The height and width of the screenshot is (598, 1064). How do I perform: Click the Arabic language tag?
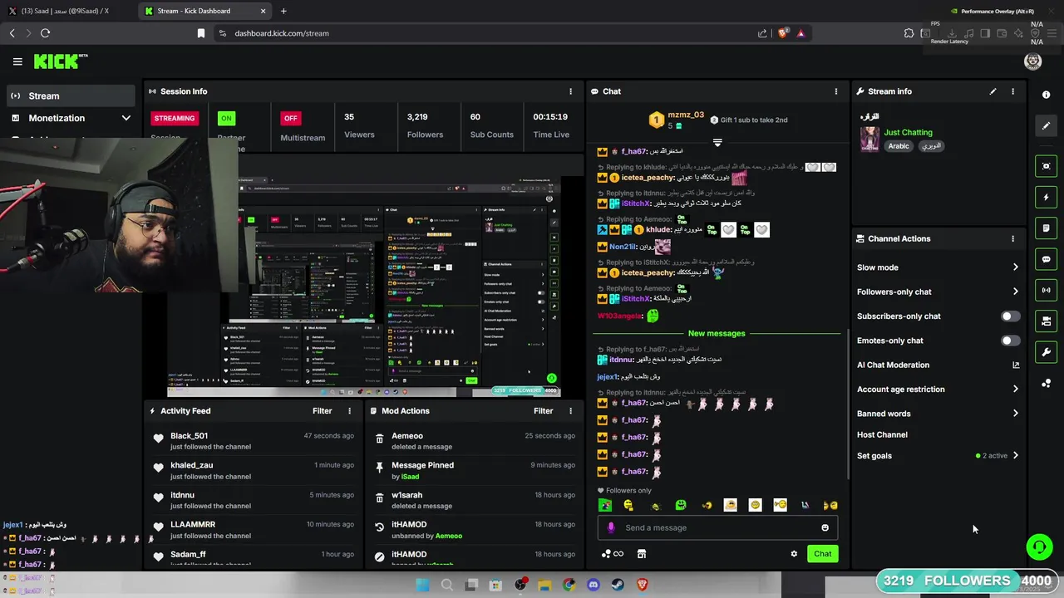(x=899, y=146)
